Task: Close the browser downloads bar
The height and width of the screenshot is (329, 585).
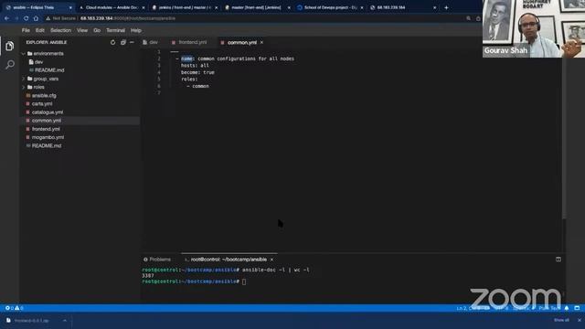Action: pyautogui.click(x=580, y=321)
